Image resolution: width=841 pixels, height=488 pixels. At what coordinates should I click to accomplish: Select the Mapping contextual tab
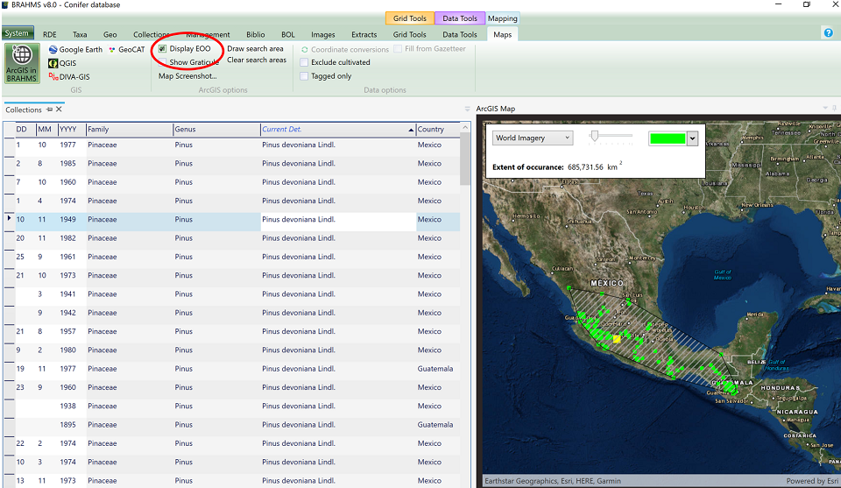point(503,18)
